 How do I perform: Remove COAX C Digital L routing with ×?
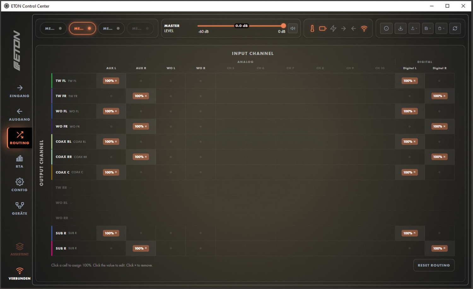[x=415, y=172]
